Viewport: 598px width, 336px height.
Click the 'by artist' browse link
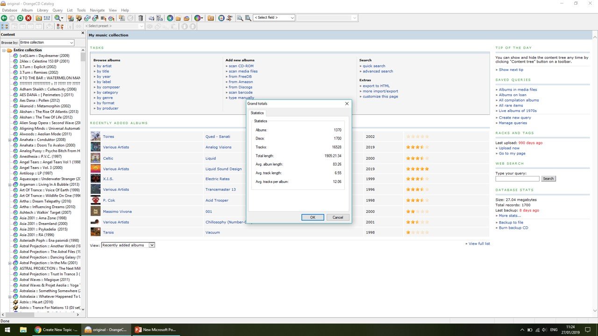tap(104, 66)
